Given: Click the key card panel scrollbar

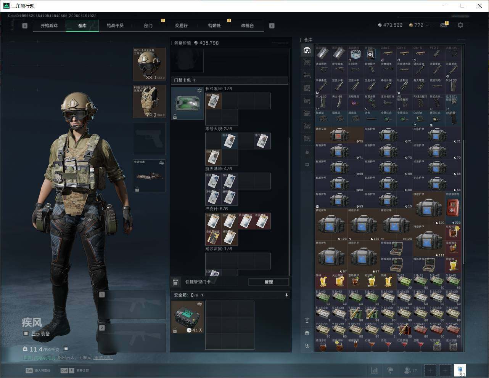Looking at the screenshot, I should (290, 206).
